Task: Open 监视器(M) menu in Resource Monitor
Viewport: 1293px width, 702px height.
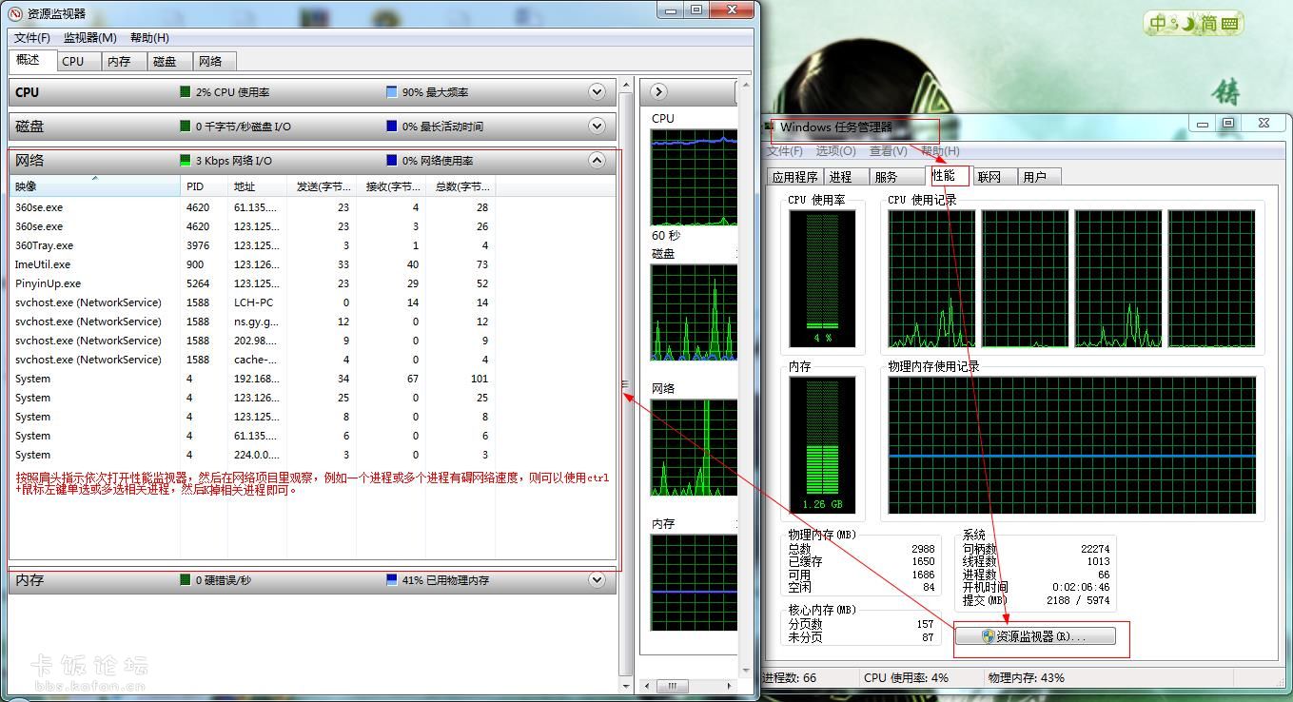Action: pos(90,38)
